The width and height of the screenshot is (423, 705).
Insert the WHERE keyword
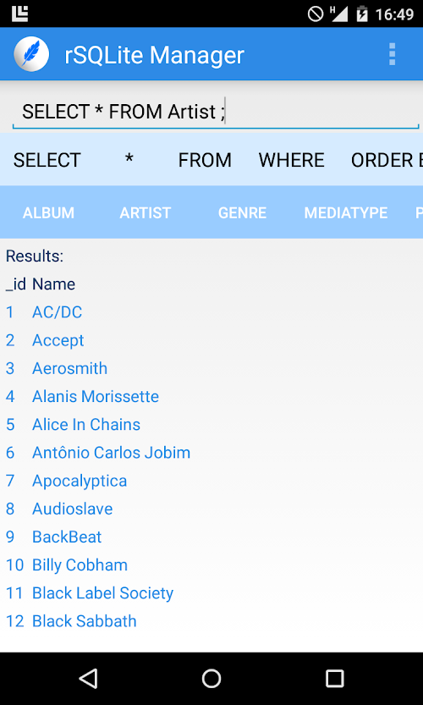291,160
